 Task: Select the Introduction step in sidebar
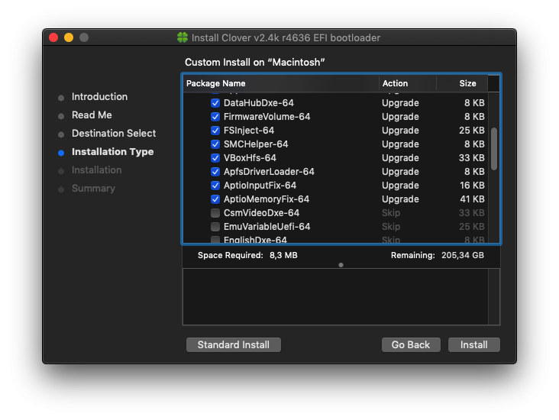click(99, 97)
